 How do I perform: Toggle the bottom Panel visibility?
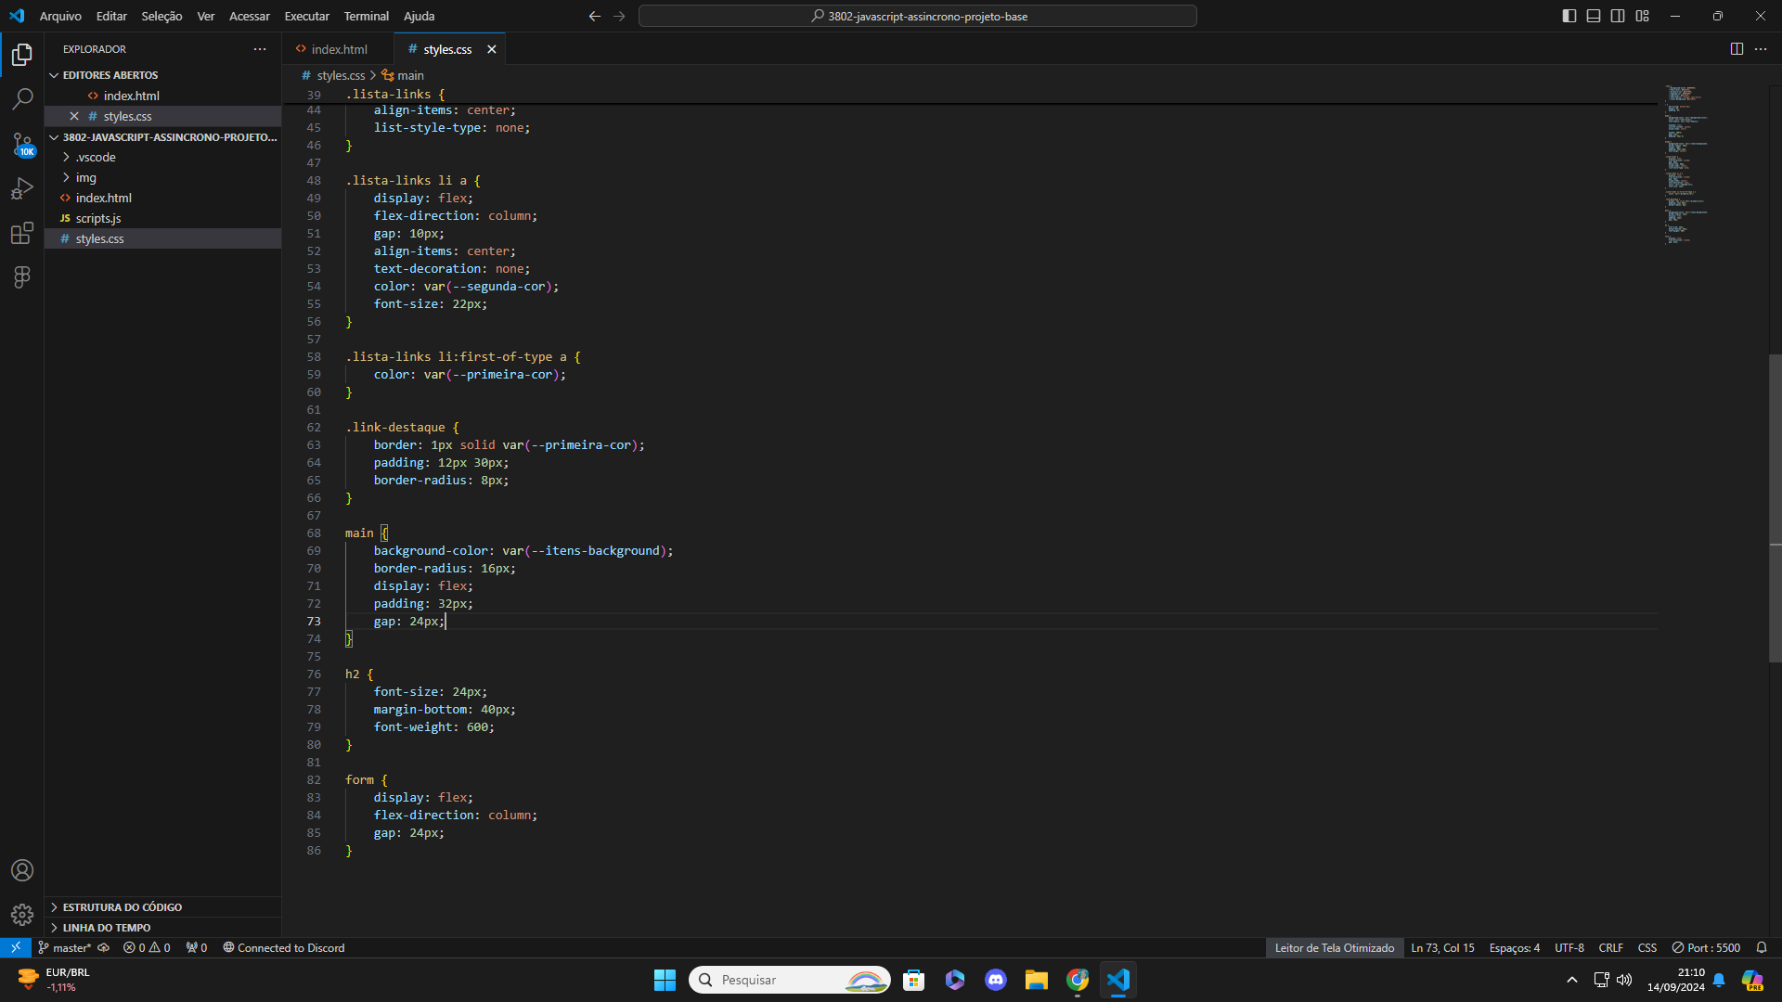1594,16
